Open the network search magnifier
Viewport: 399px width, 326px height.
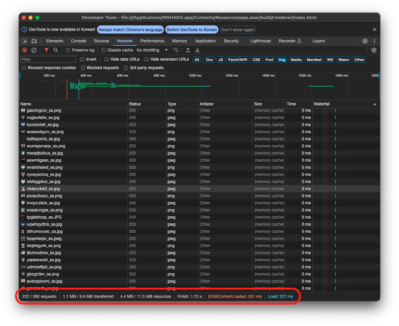(56, 50)
